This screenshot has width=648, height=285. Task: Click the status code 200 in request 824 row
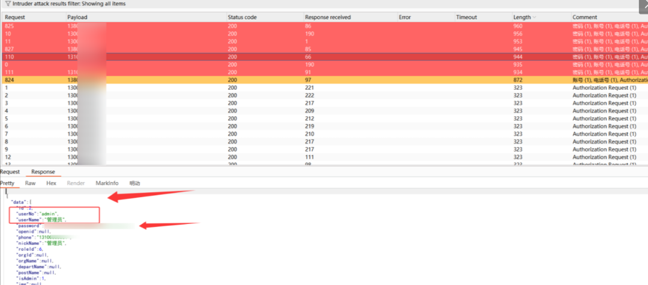click(x=232, y=80)
